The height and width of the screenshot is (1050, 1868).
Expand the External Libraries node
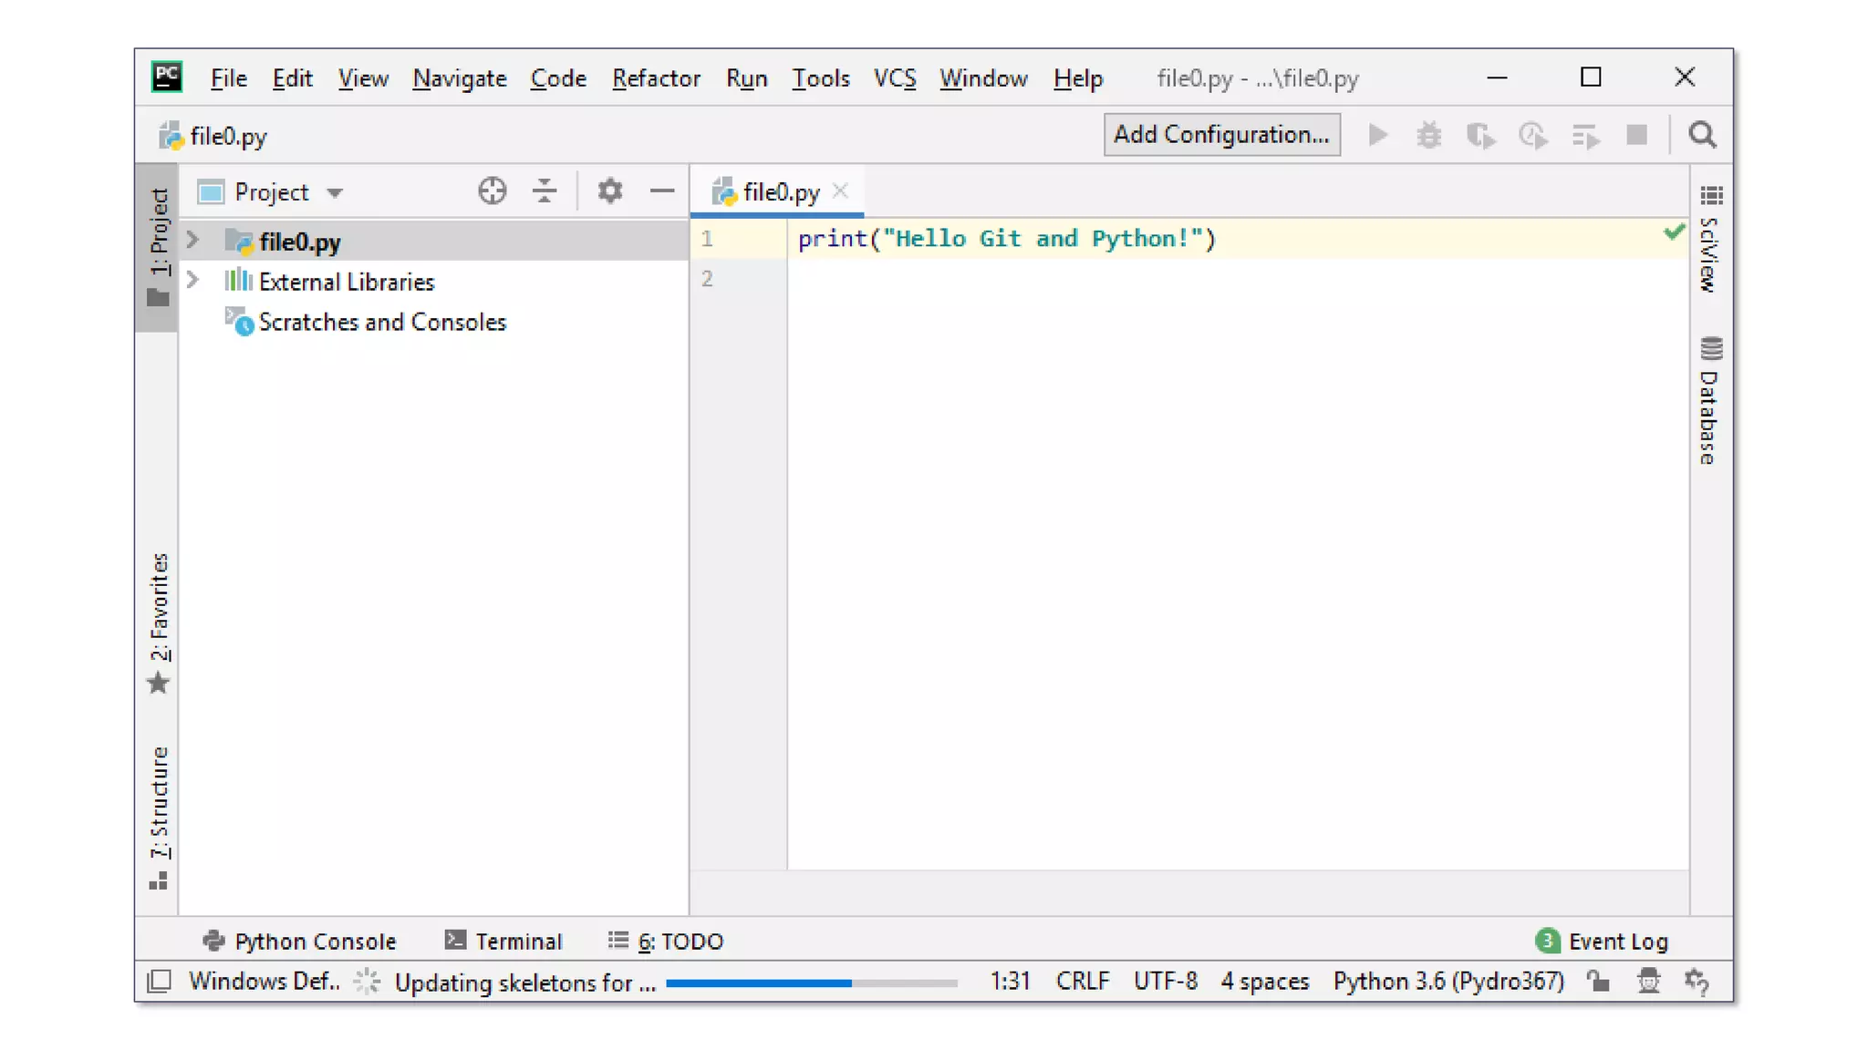click(x=192, y=281)
